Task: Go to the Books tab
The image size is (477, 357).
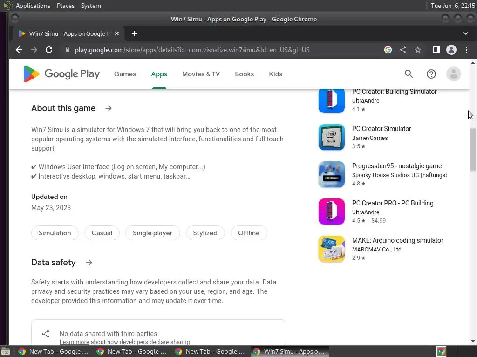Action: pyautogui.click(x=244, y=74)
